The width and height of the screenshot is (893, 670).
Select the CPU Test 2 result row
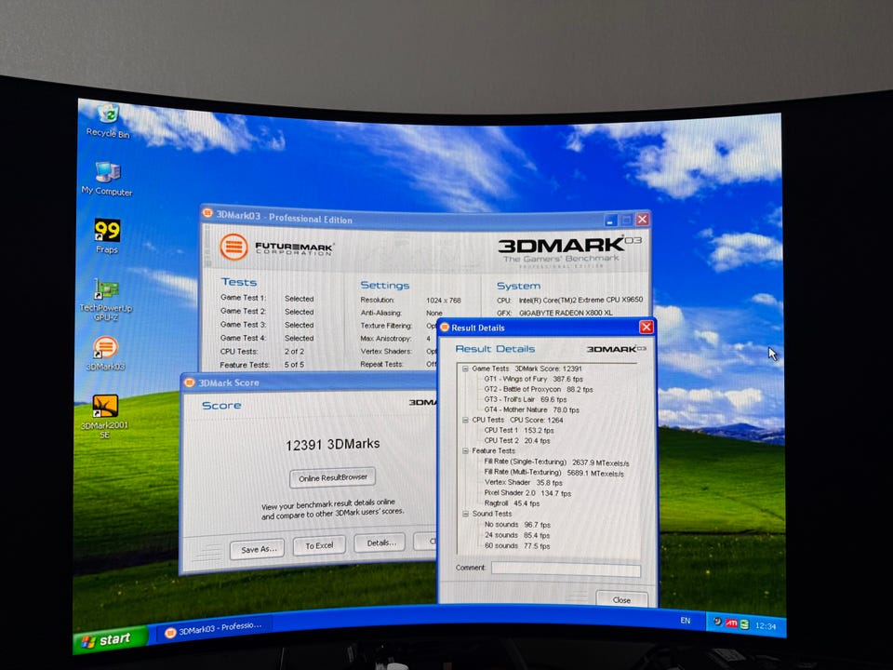pos(517,440)
